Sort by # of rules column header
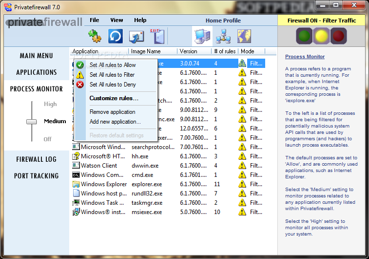The height and width of the screenshot is (259, 369). (x=225, y=51)
